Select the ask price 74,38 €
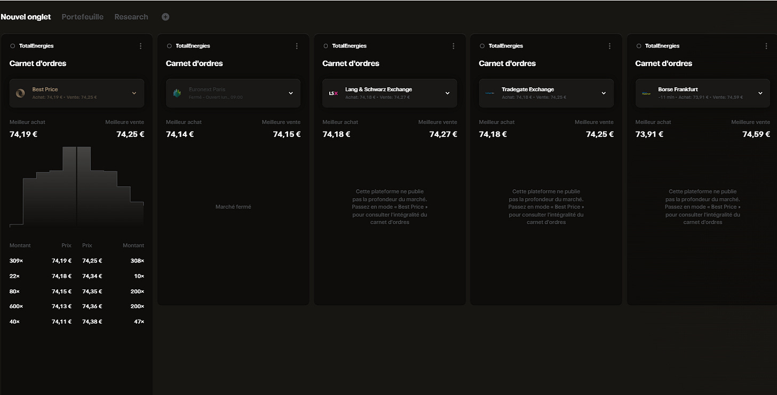 (x=92, y=322)
